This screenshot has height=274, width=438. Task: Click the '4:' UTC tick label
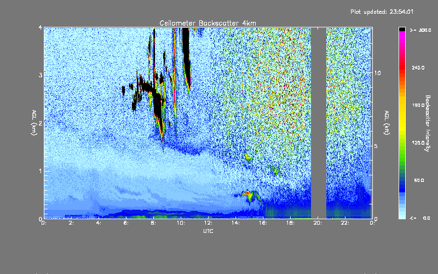click(99, 223)
